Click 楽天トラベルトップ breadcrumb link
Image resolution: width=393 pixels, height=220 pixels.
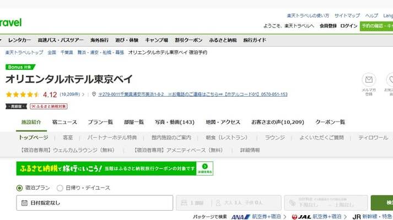click(x=24, y=52)
